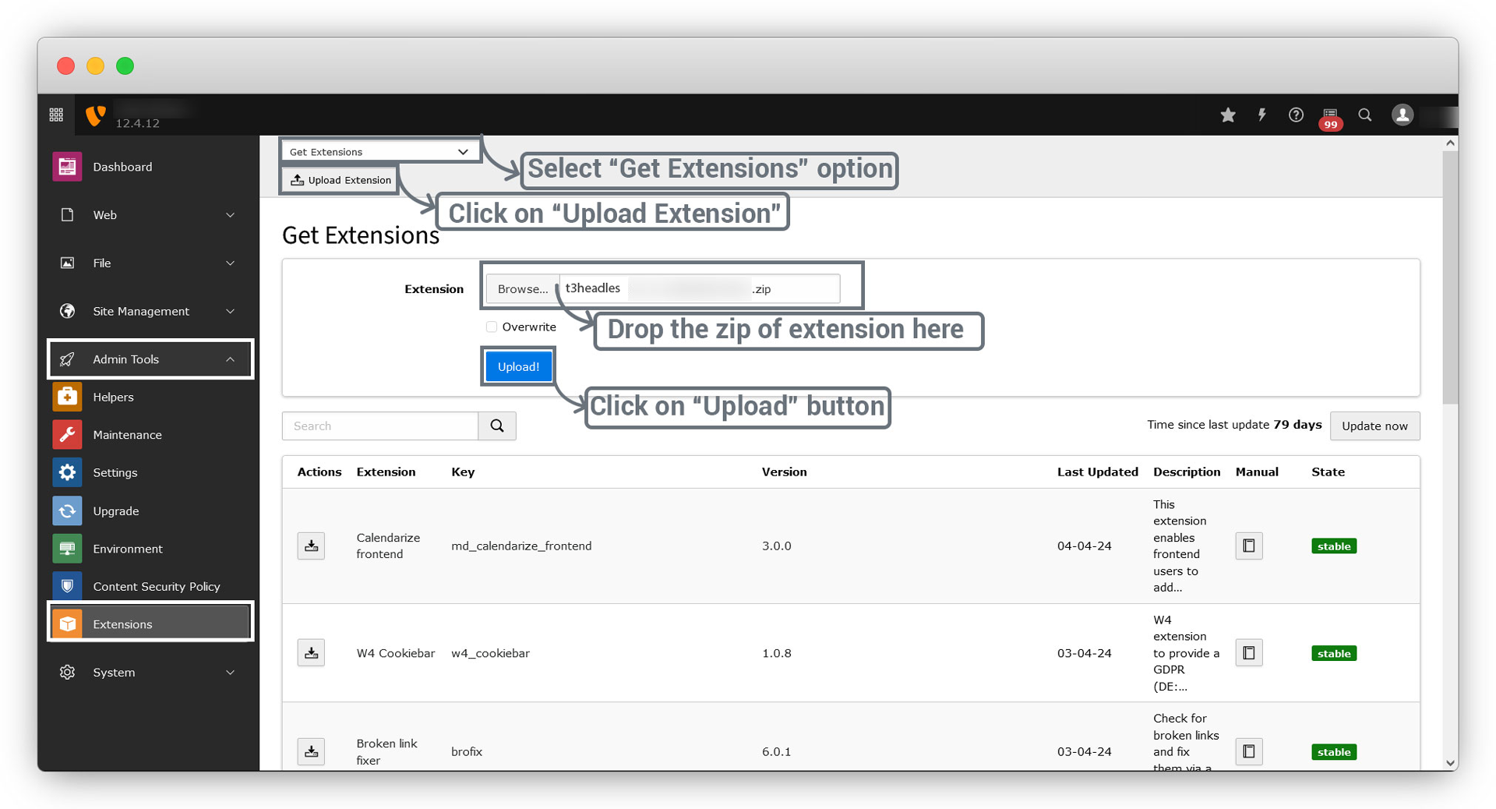This screenshot has height=809, width=1496.
Task: Select Content Security Policy module
Action: [156, 586]
